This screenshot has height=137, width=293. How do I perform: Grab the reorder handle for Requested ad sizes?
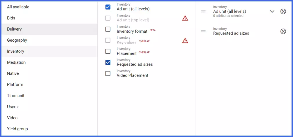click(203, 32)
